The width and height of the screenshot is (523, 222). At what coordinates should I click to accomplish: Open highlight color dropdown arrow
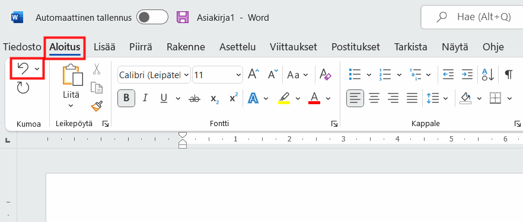tap(298, 98)
